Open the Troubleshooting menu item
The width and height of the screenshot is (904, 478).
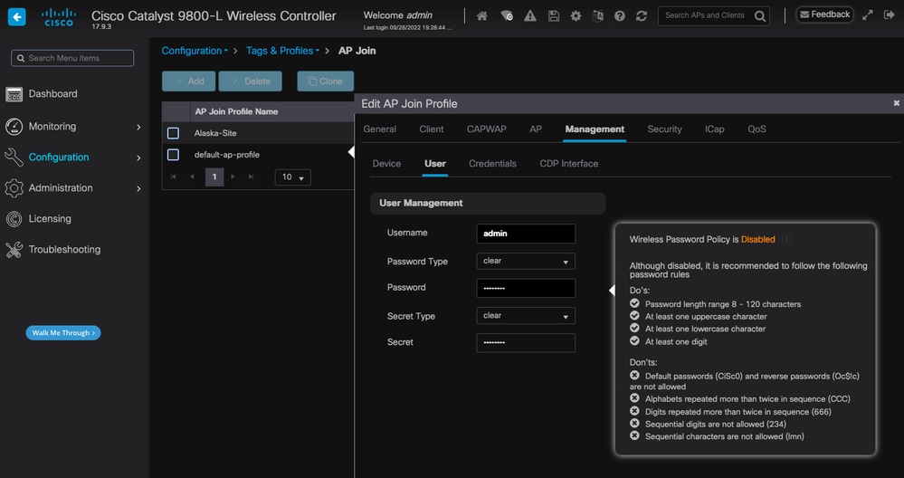64,250
